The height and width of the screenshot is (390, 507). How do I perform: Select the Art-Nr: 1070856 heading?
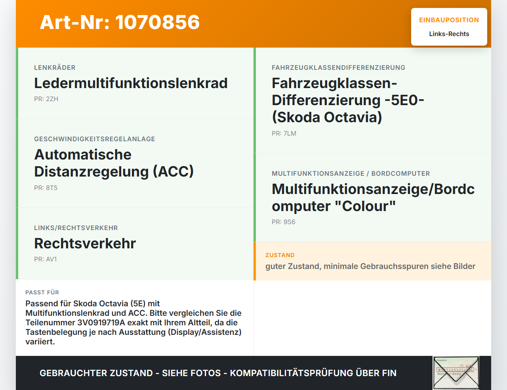coord(120,22)
